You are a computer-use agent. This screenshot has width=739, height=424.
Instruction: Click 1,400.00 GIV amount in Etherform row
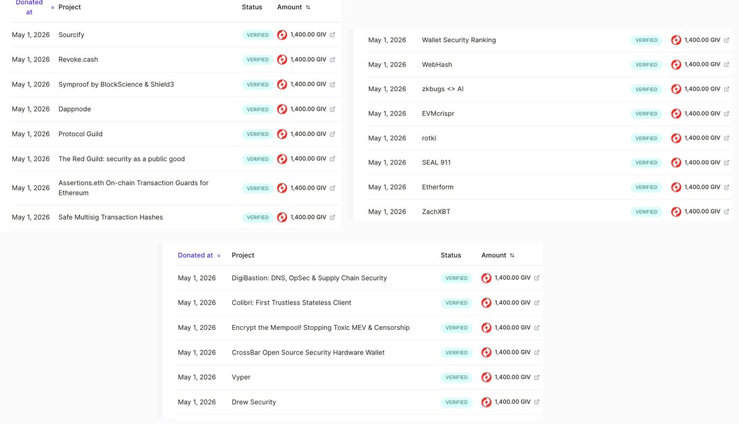[703, 187]
